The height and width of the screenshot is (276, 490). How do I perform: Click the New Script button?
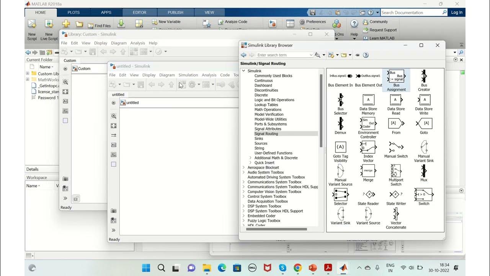pos(32,30)
